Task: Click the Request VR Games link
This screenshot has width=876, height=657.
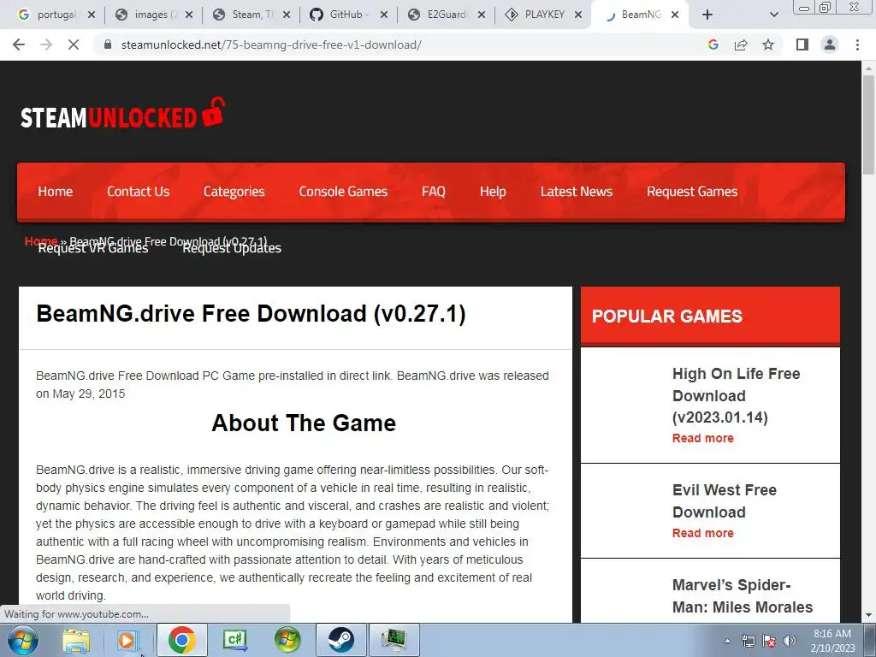Action: (93, 249)
